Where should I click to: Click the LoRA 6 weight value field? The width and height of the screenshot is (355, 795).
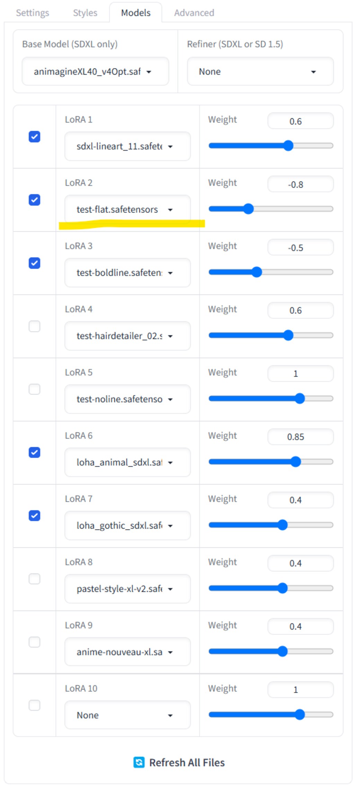pos(300,437)
